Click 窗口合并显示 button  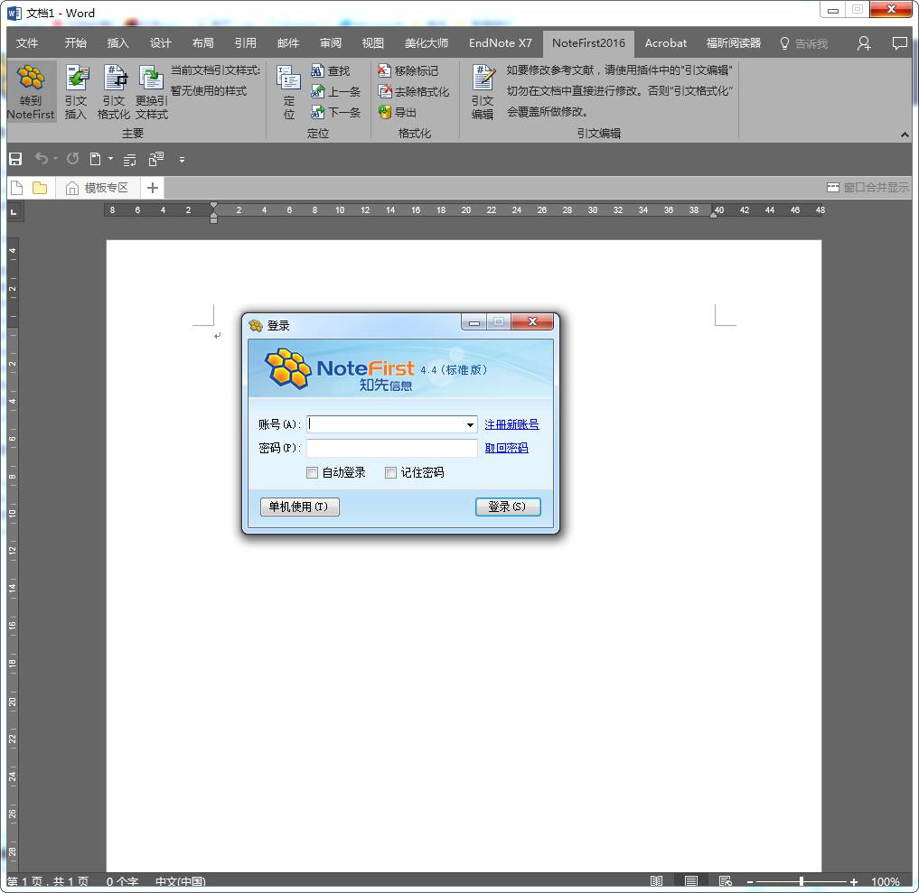(x=868, y=188)
